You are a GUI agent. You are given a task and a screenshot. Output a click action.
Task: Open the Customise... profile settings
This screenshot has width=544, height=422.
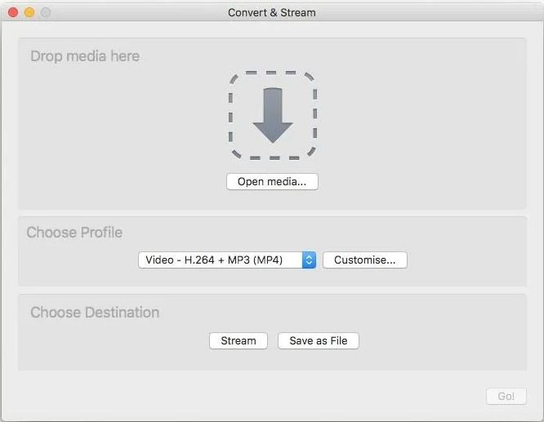tap(364, 260)
